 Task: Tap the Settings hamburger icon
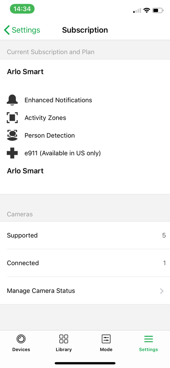(148, 339)
